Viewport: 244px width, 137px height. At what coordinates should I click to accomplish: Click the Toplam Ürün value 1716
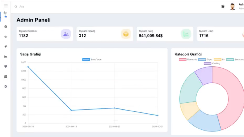204,36
